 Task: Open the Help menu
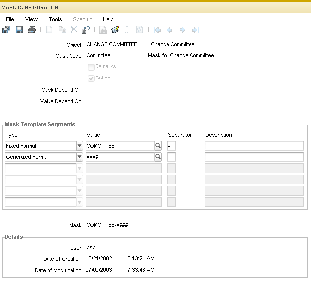pos(108,19)
